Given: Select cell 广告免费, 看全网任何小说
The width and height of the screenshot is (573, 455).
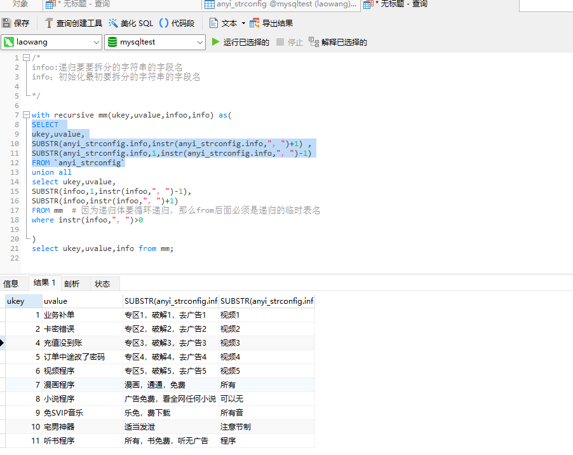Looking at the screenshot, I should (x=171, y=398).
